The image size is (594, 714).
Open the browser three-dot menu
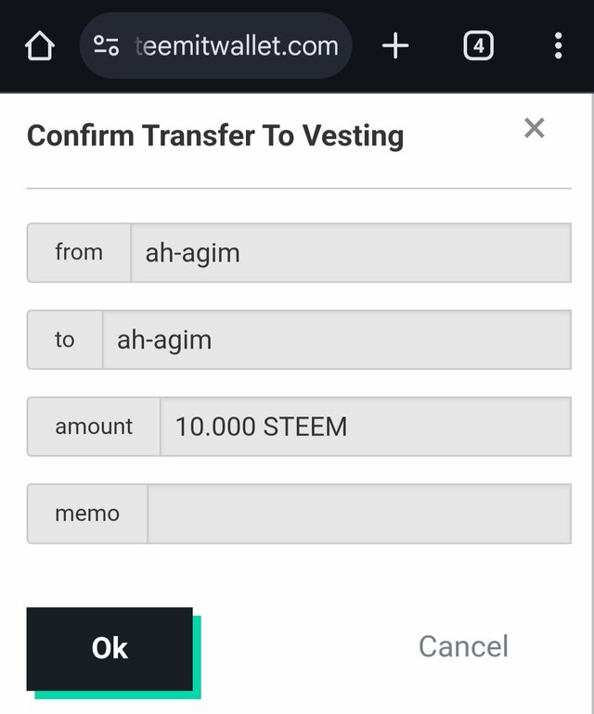click(558, 45)
